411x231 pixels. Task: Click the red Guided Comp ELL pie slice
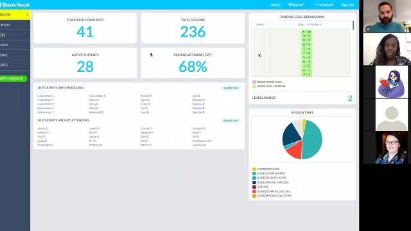coord(294,151)
